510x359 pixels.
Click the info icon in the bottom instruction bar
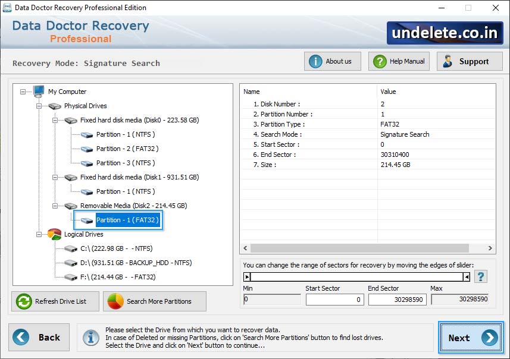point(90,338)
